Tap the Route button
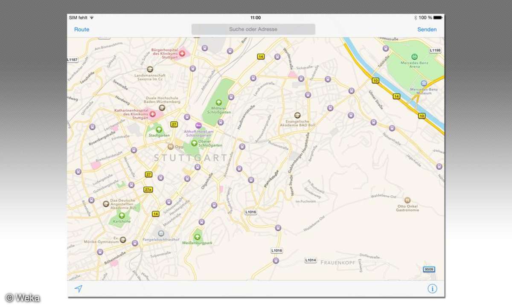Screen dimensions: 512x307 (x=81, y=29)
